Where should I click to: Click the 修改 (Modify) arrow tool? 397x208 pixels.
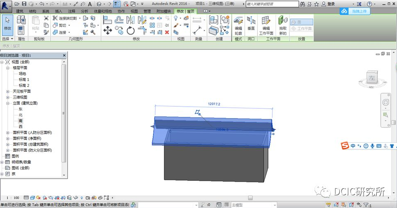coord(7,23)
